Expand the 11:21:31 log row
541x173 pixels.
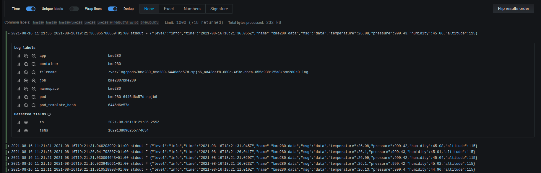coord(9,146)
